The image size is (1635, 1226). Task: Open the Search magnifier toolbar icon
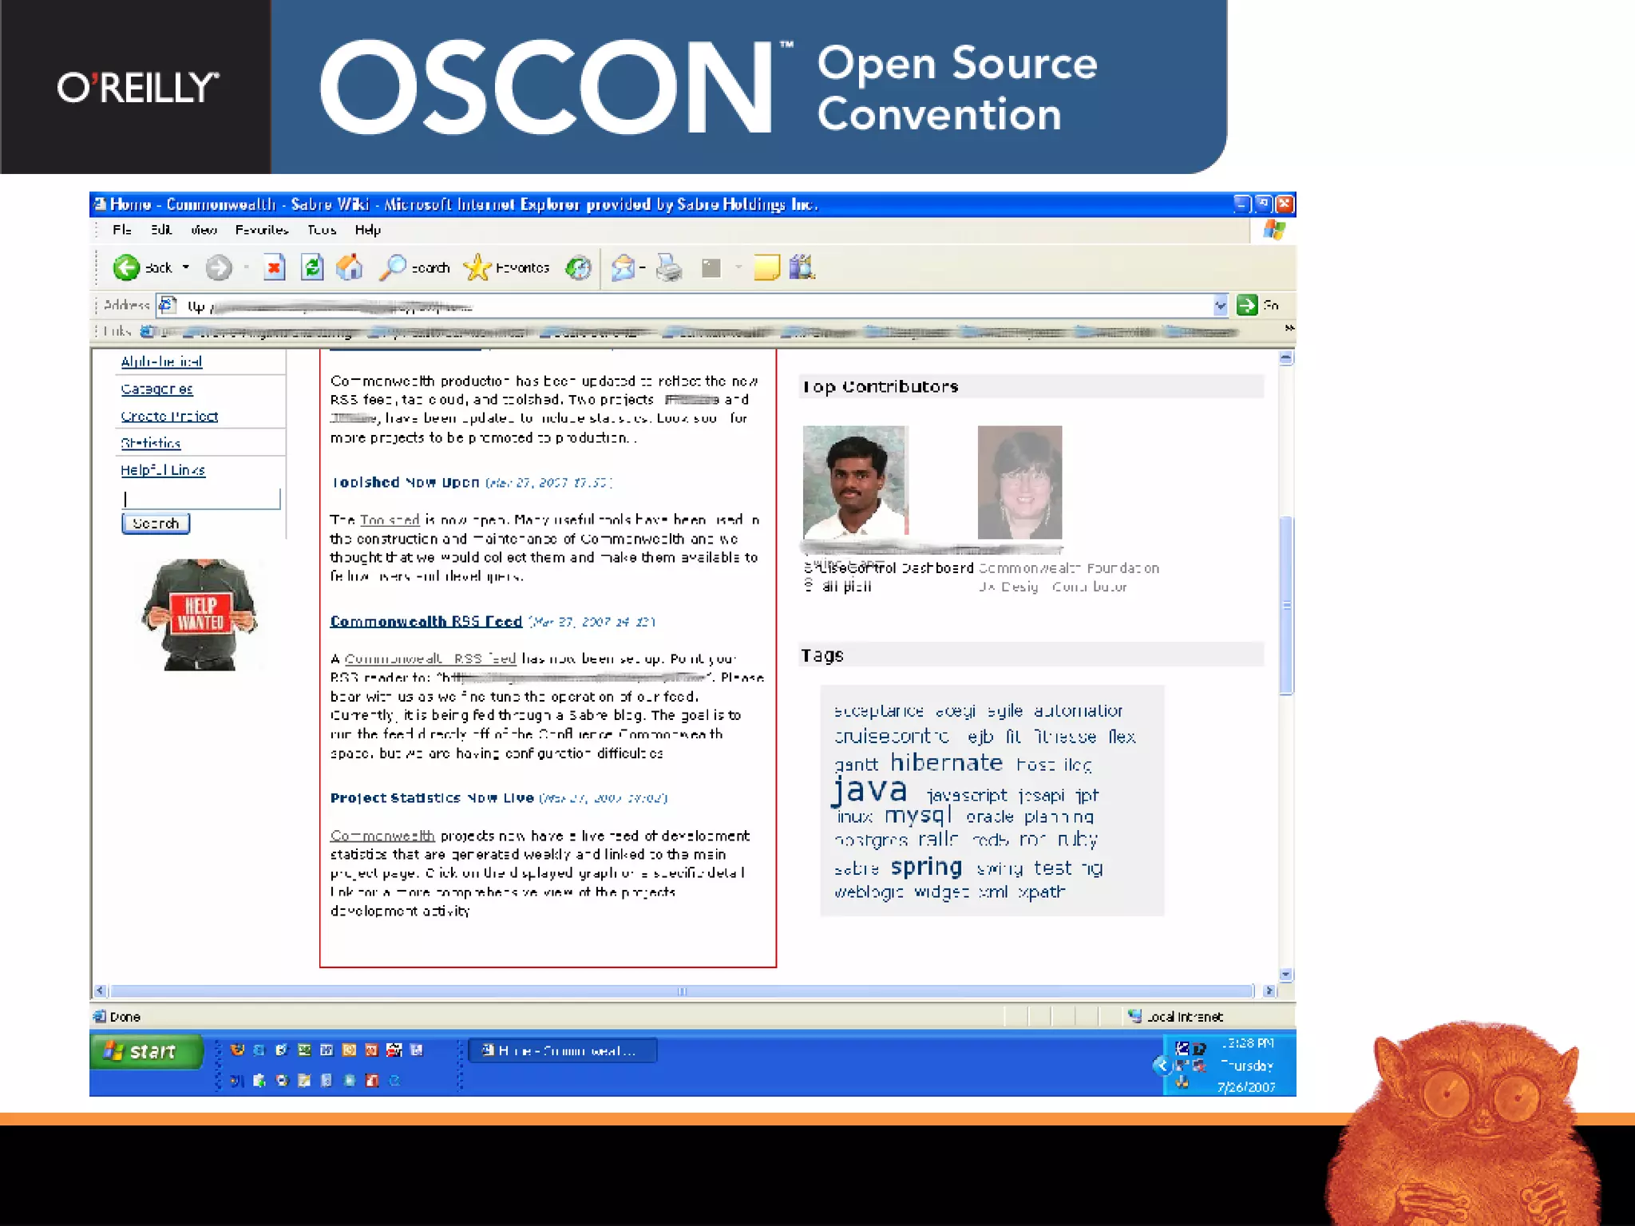pyautogui.click(x=393, y=267)
